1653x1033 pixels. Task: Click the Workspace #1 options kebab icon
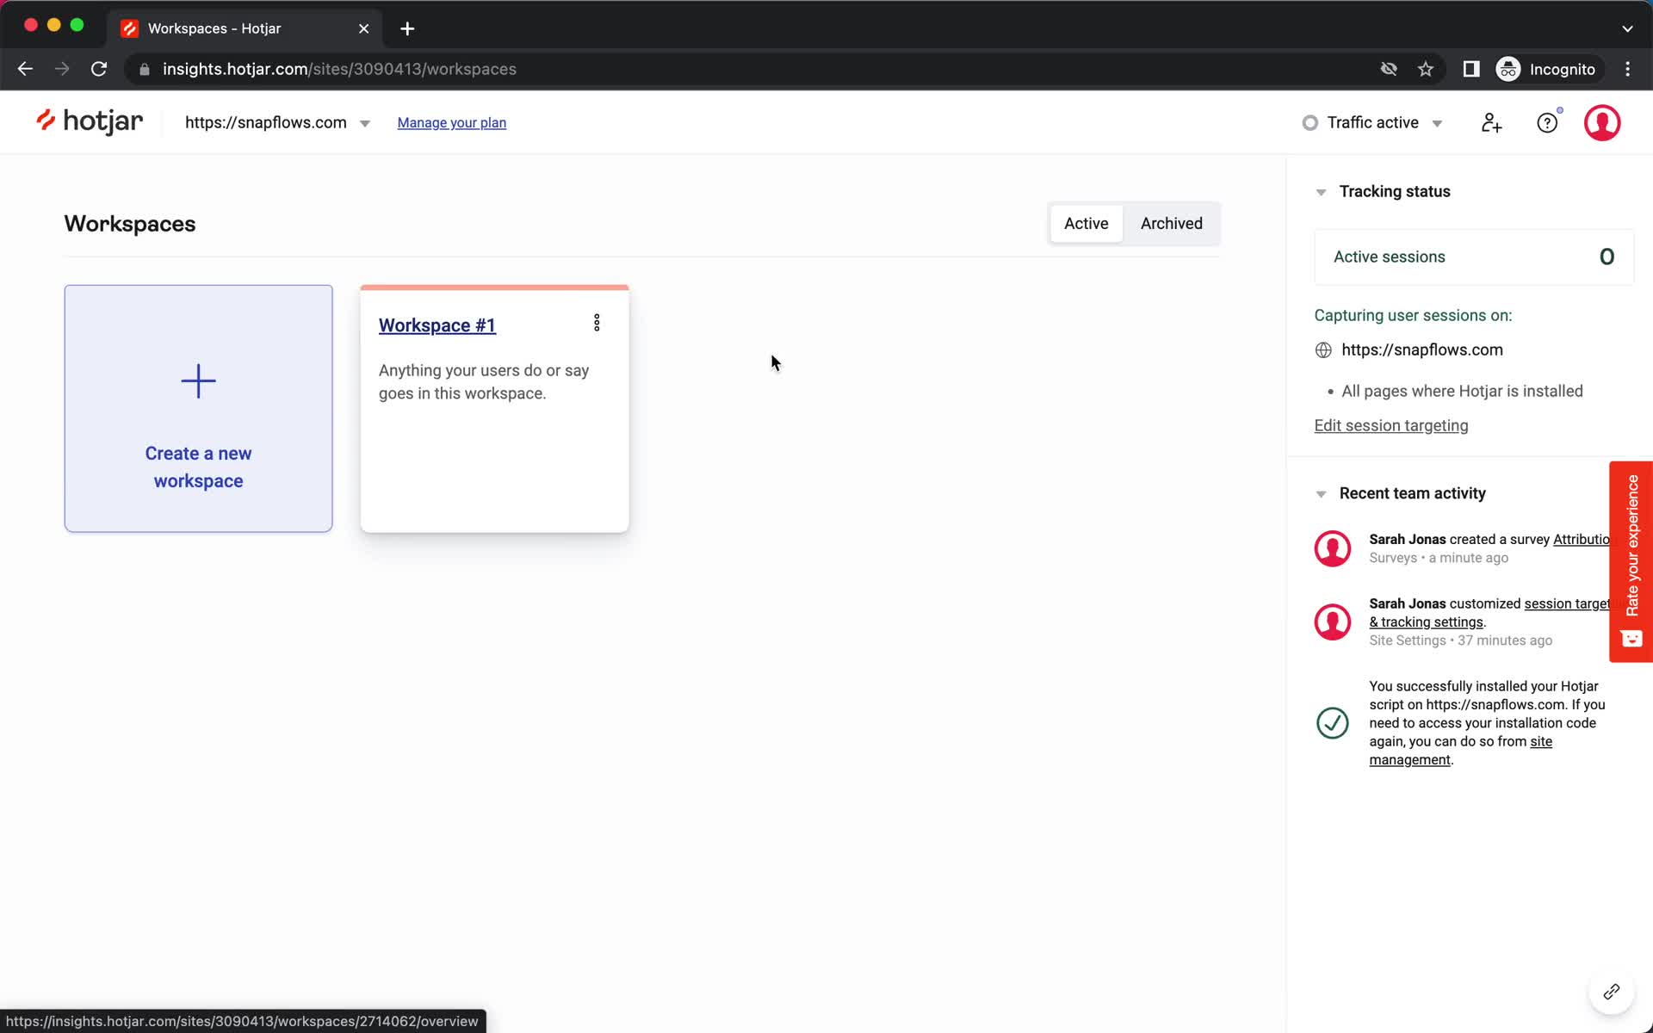coord(597,323)
